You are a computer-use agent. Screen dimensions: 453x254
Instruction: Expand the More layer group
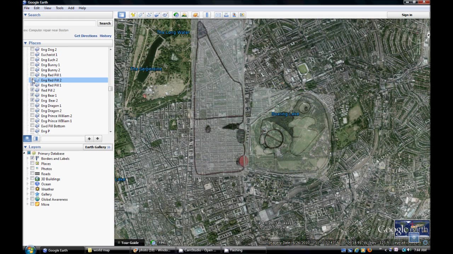click(x=28, y=204)
